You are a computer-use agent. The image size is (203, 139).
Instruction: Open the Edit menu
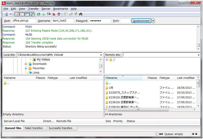[14, 9]
